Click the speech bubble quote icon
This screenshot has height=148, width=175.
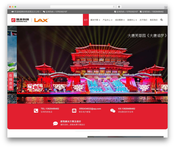pos(55,124)
